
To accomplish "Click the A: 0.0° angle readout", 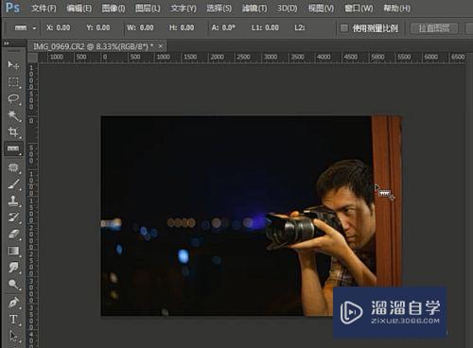I will [223, 27].
